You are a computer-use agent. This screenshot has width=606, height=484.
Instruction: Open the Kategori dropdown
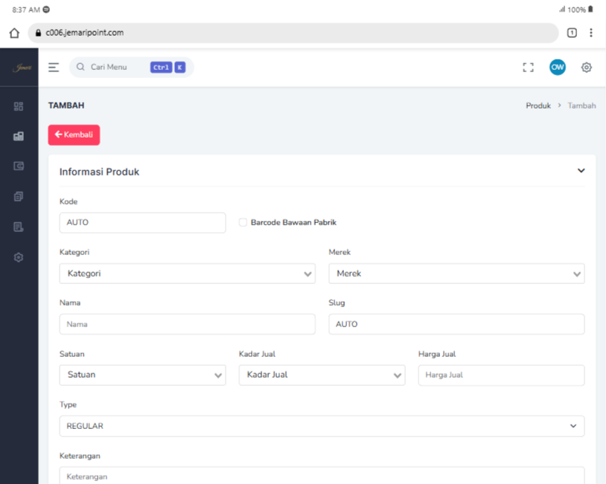pyautogui.click(x=187, y=274)
